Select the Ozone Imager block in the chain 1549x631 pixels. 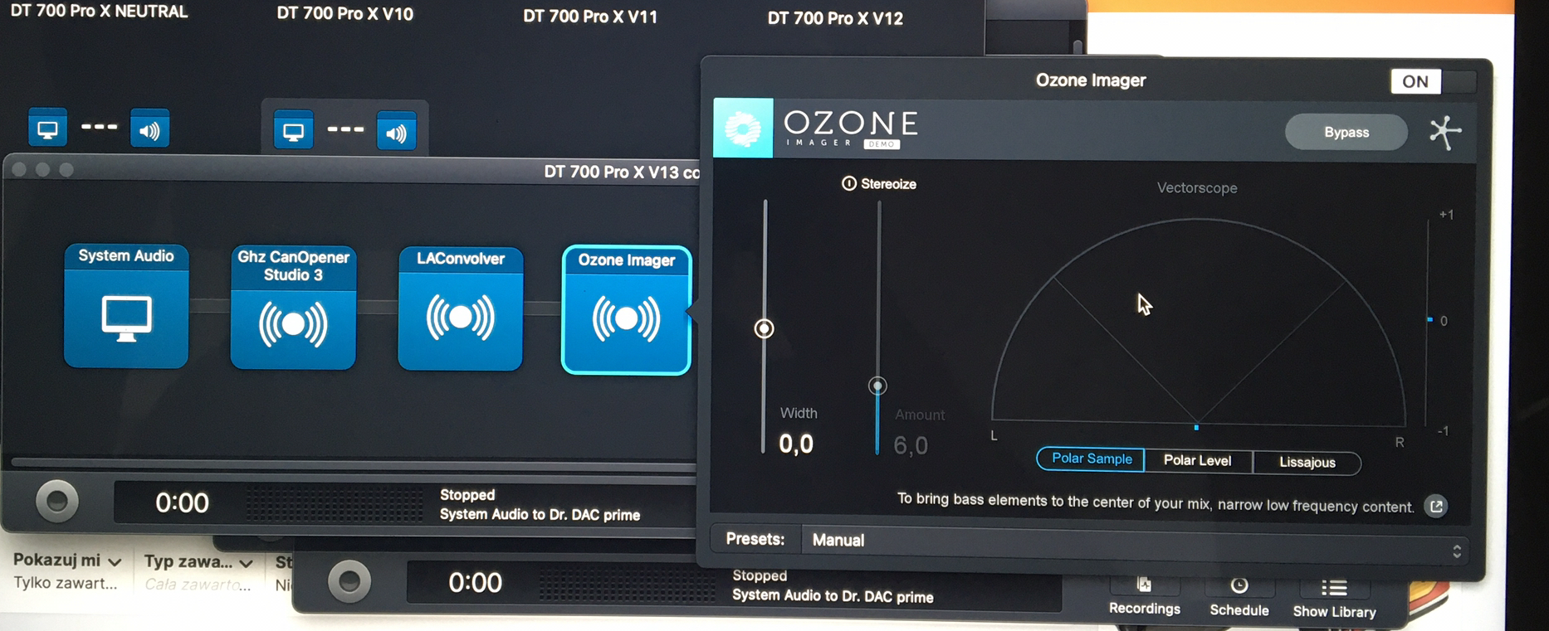(626, 310)
